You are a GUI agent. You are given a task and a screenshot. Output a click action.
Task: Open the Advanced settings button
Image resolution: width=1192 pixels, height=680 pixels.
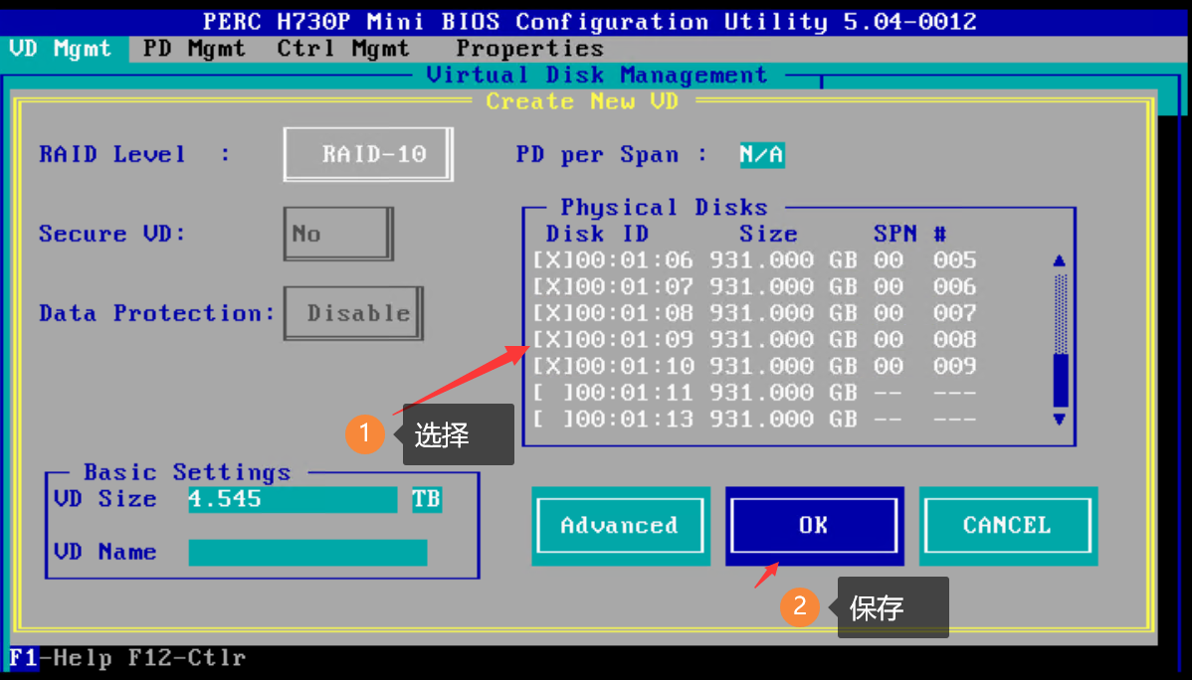pos(620,526)
